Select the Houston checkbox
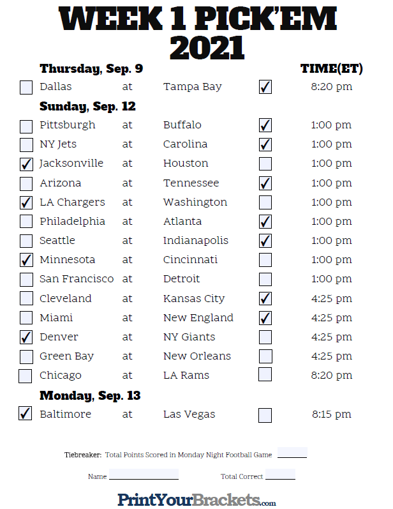Screen dimensions: 393x509 [265, 164]
